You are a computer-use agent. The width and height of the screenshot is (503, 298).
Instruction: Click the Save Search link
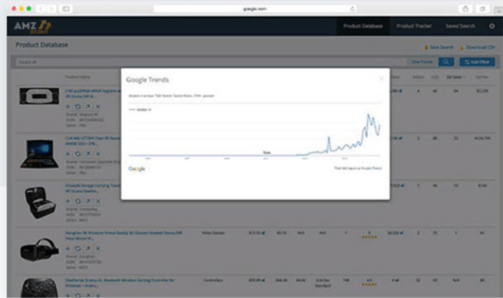439,47
